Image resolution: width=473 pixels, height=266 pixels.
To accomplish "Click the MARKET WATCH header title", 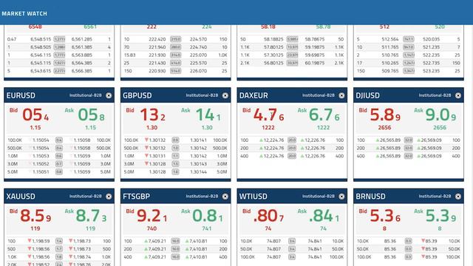I will (x=24, y=13).
